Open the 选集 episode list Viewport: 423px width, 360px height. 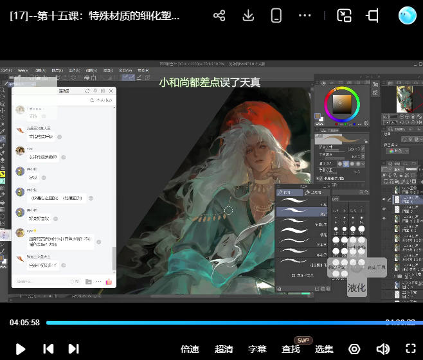click(x=324, y=349)
